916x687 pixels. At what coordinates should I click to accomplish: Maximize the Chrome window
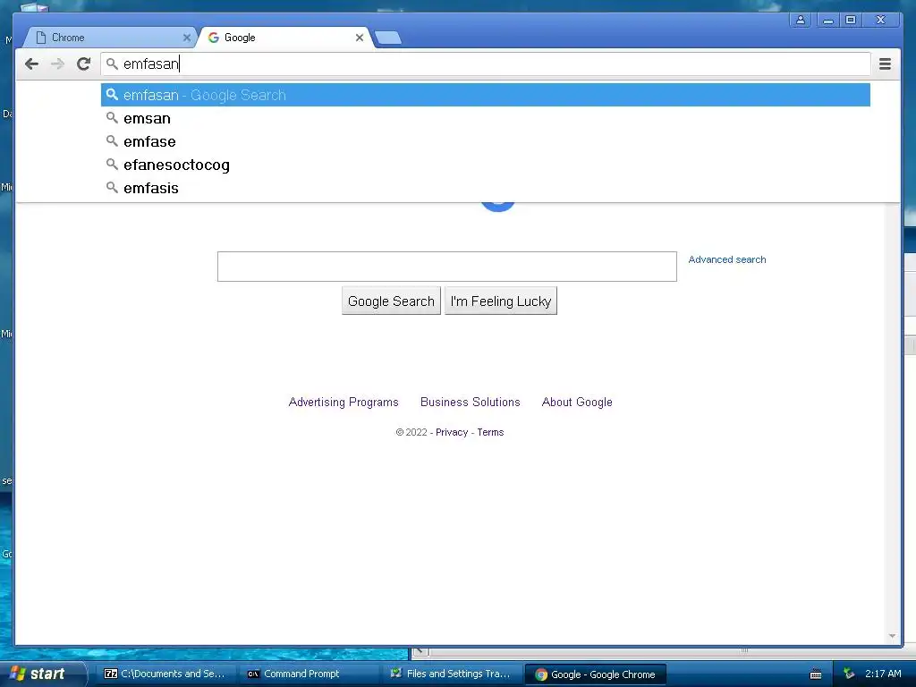click(x=851, y=20)
